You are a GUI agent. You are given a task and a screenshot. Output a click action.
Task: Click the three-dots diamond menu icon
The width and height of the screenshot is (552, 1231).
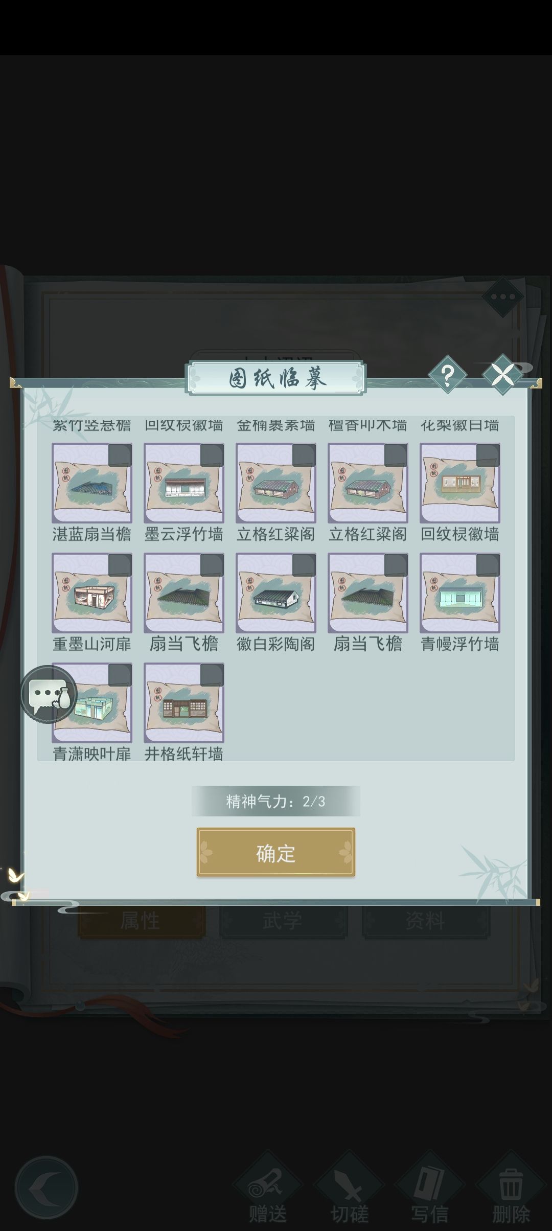coord(503,297)
